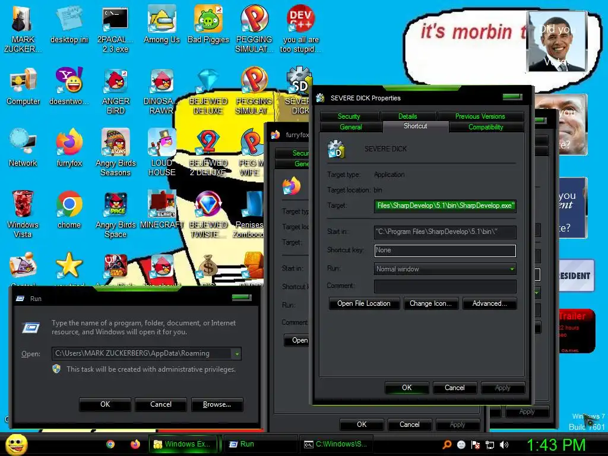Click the Advanced... button
The height and width of the screenshot is (456, 608).
click(x=490, y=303)
